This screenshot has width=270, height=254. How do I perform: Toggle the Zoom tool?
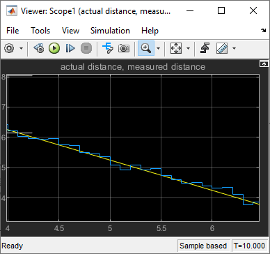146,48
